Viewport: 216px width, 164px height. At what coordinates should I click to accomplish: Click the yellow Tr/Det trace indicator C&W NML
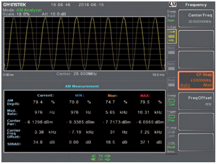coord(171,36)
